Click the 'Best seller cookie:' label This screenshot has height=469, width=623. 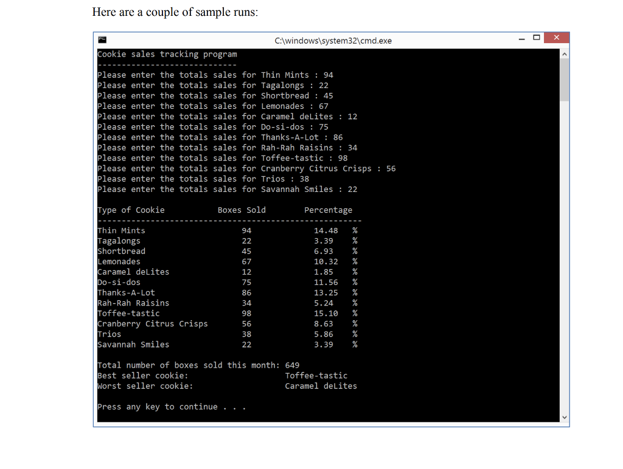click(143, 375)
